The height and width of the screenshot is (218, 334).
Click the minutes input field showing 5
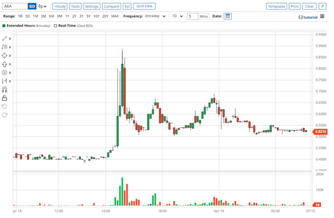point(193,16)
